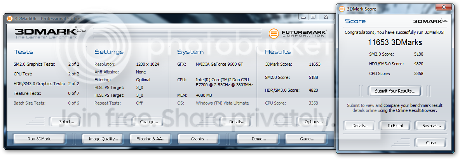Click the 'HLSL PS Target:' label
The height and width of the screenshot is (159, 460).
coord(110,95)
